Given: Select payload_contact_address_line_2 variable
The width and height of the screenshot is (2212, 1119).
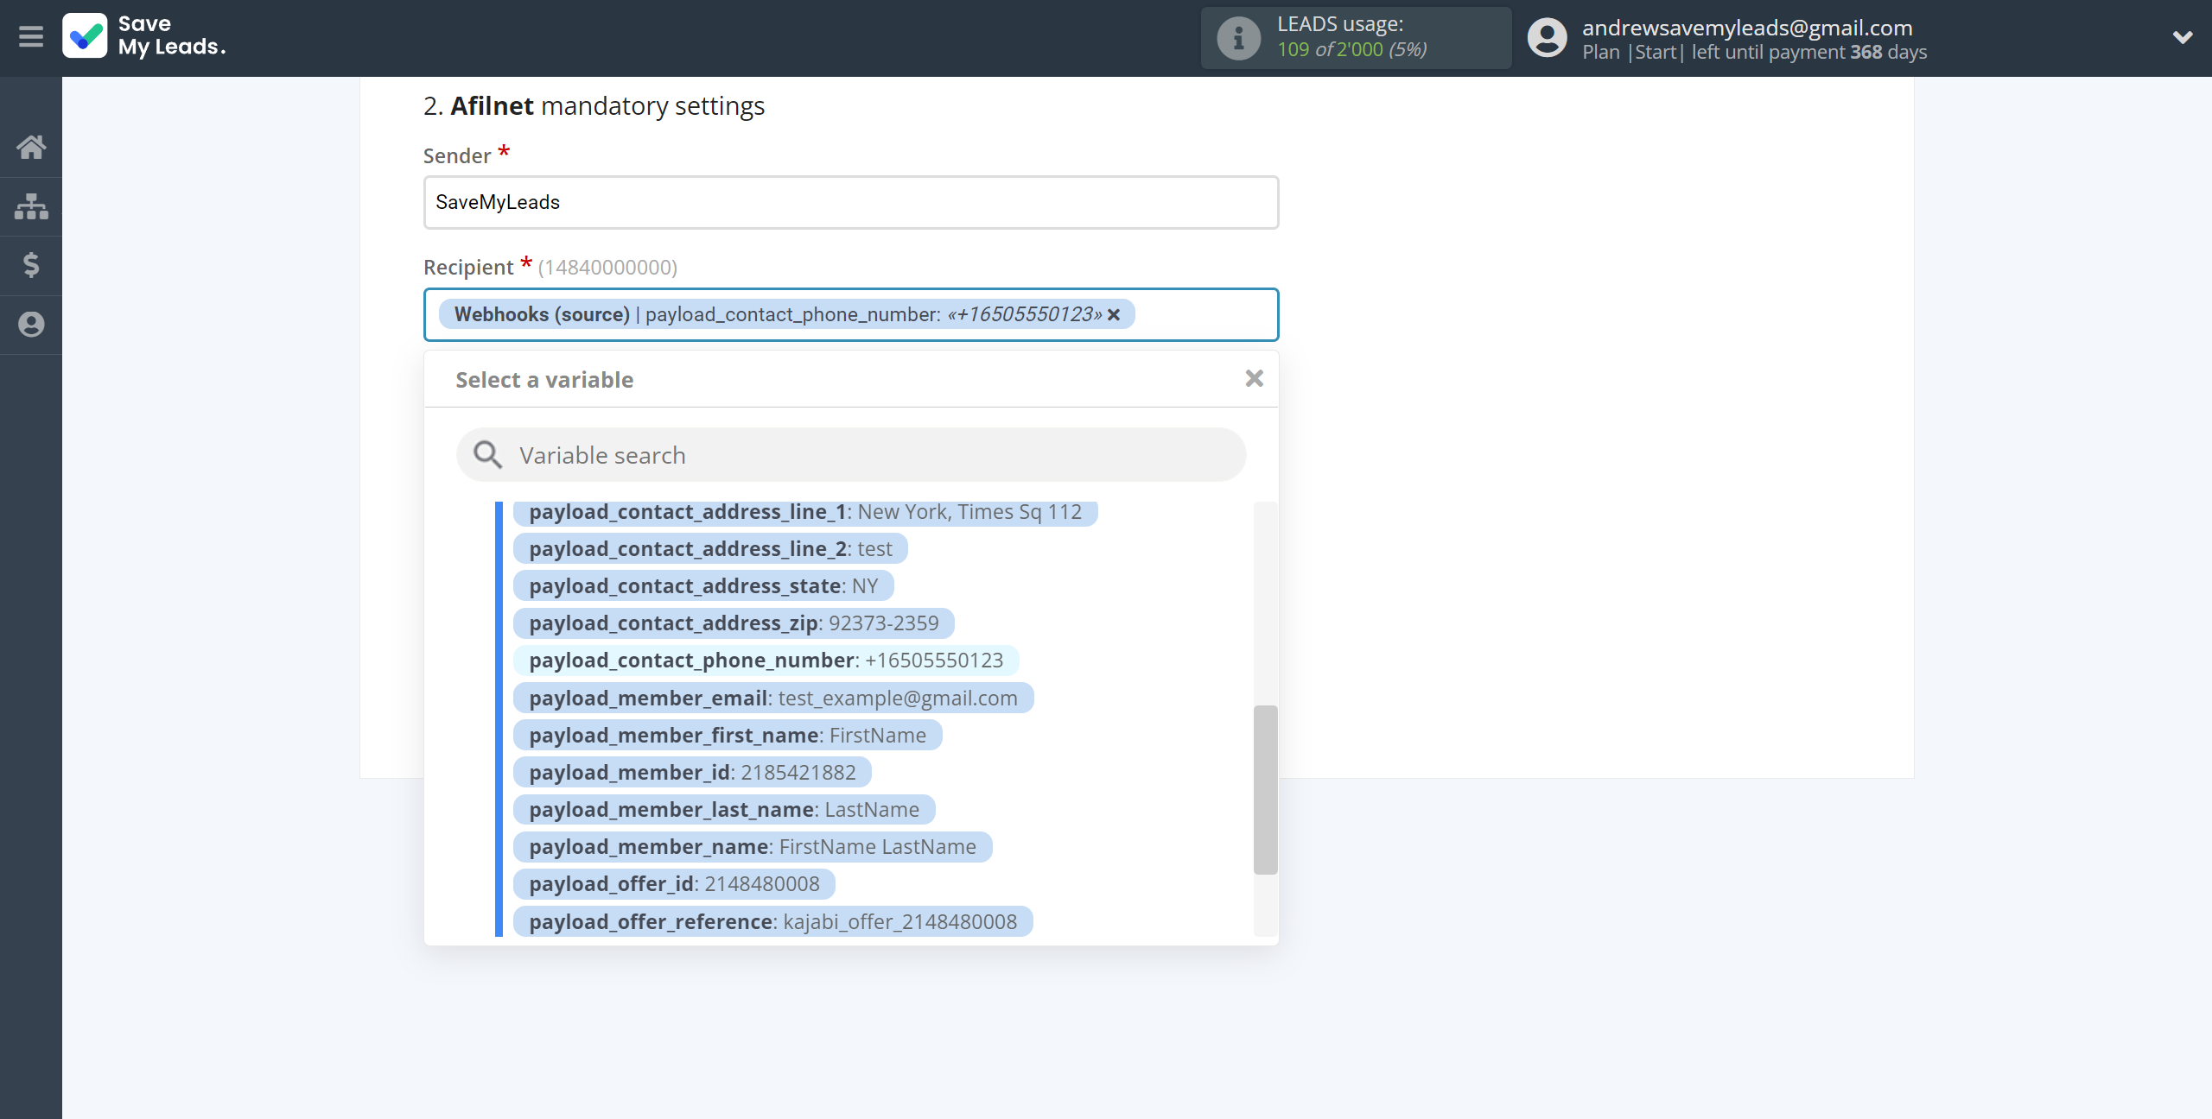Looking at the screenshot, I should (x=710, y=549).
